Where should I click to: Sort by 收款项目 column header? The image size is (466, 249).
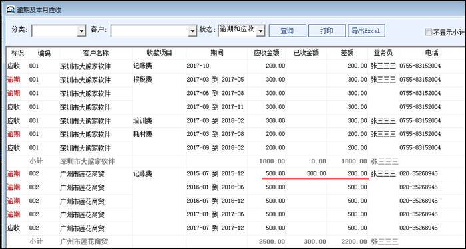159,53
